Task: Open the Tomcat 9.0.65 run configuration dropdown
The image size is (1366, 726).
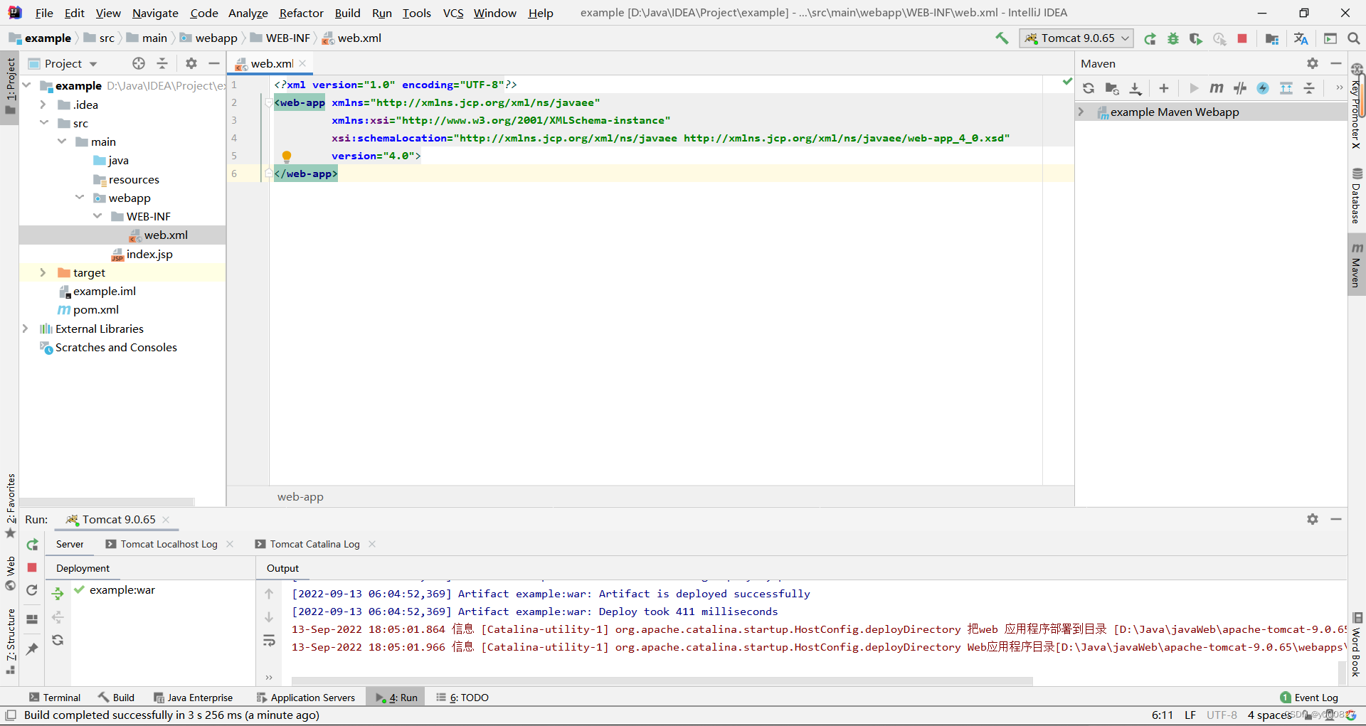Action: click(x=1076, y=38)
